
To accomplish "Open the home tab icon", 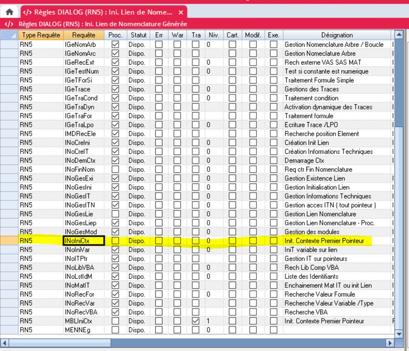I will click(x=8, y=12).
